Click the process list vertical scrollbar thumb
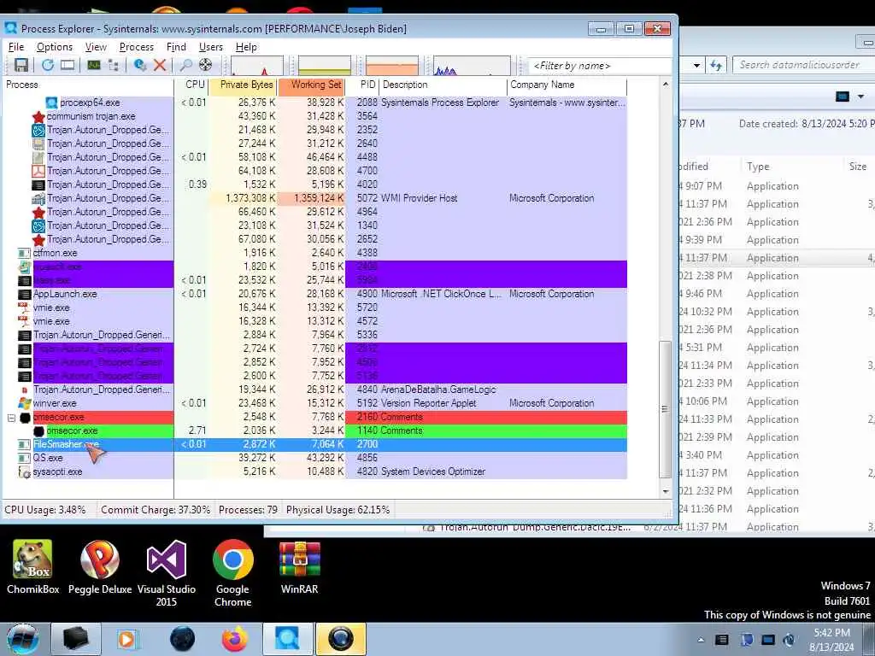 coord(665,409)
